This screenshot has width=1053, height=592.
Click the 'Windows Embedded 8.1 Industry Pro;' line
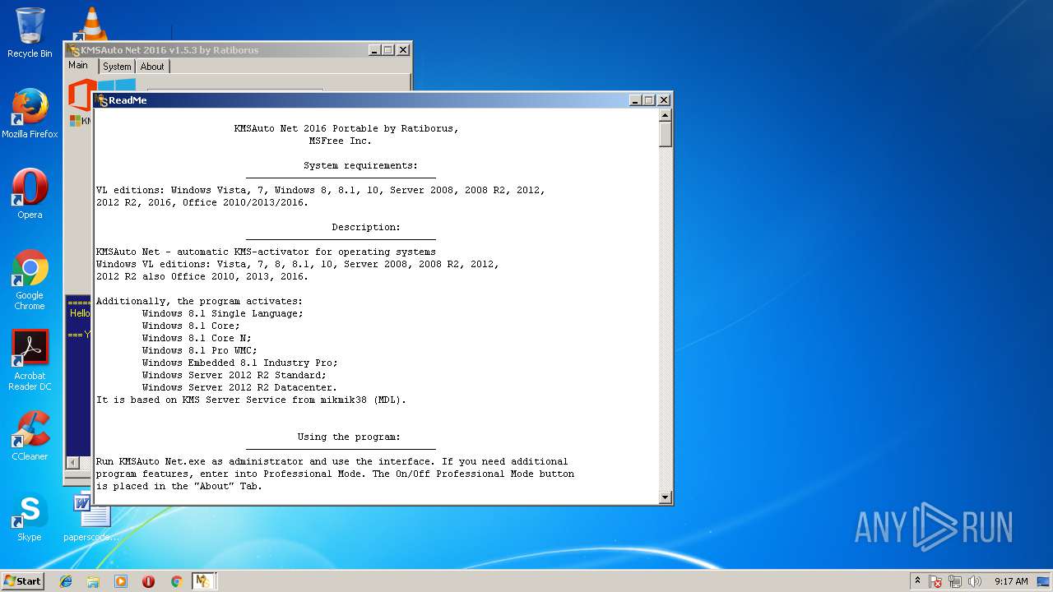(x=239, y=363)
